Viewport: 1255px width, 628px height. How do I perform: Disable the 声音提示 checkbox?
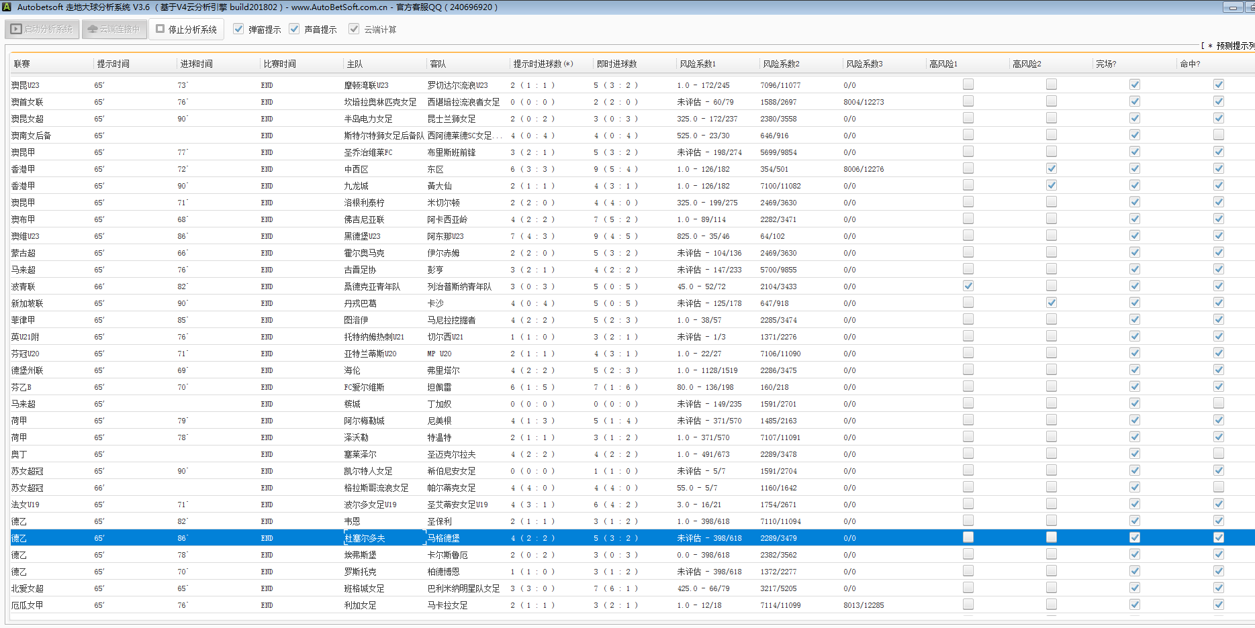point(294,30)
